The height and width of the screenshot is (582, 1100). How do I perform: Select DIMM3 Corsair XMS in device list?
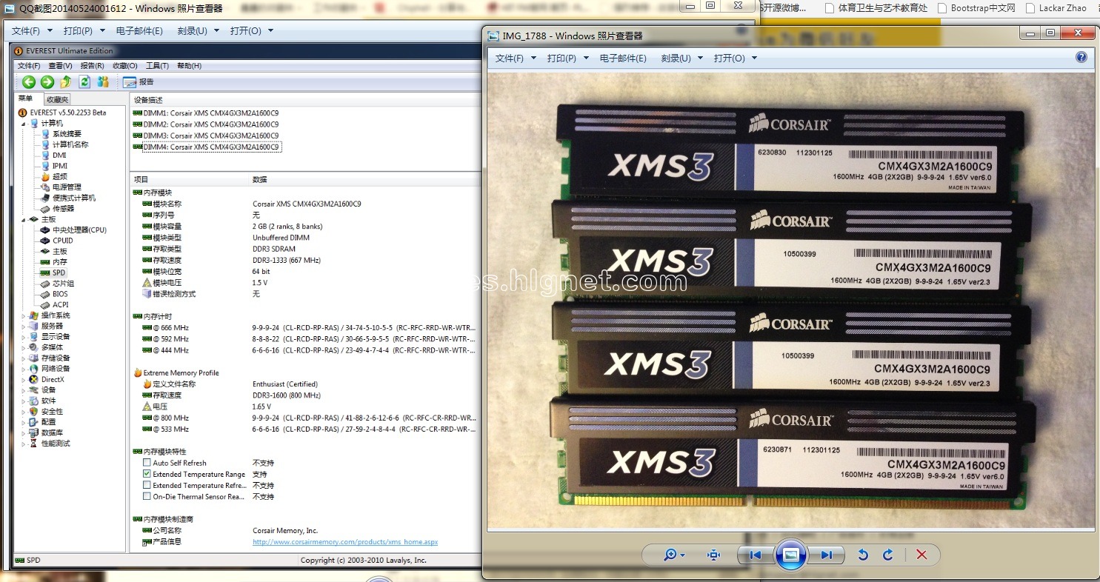point(206,136)
